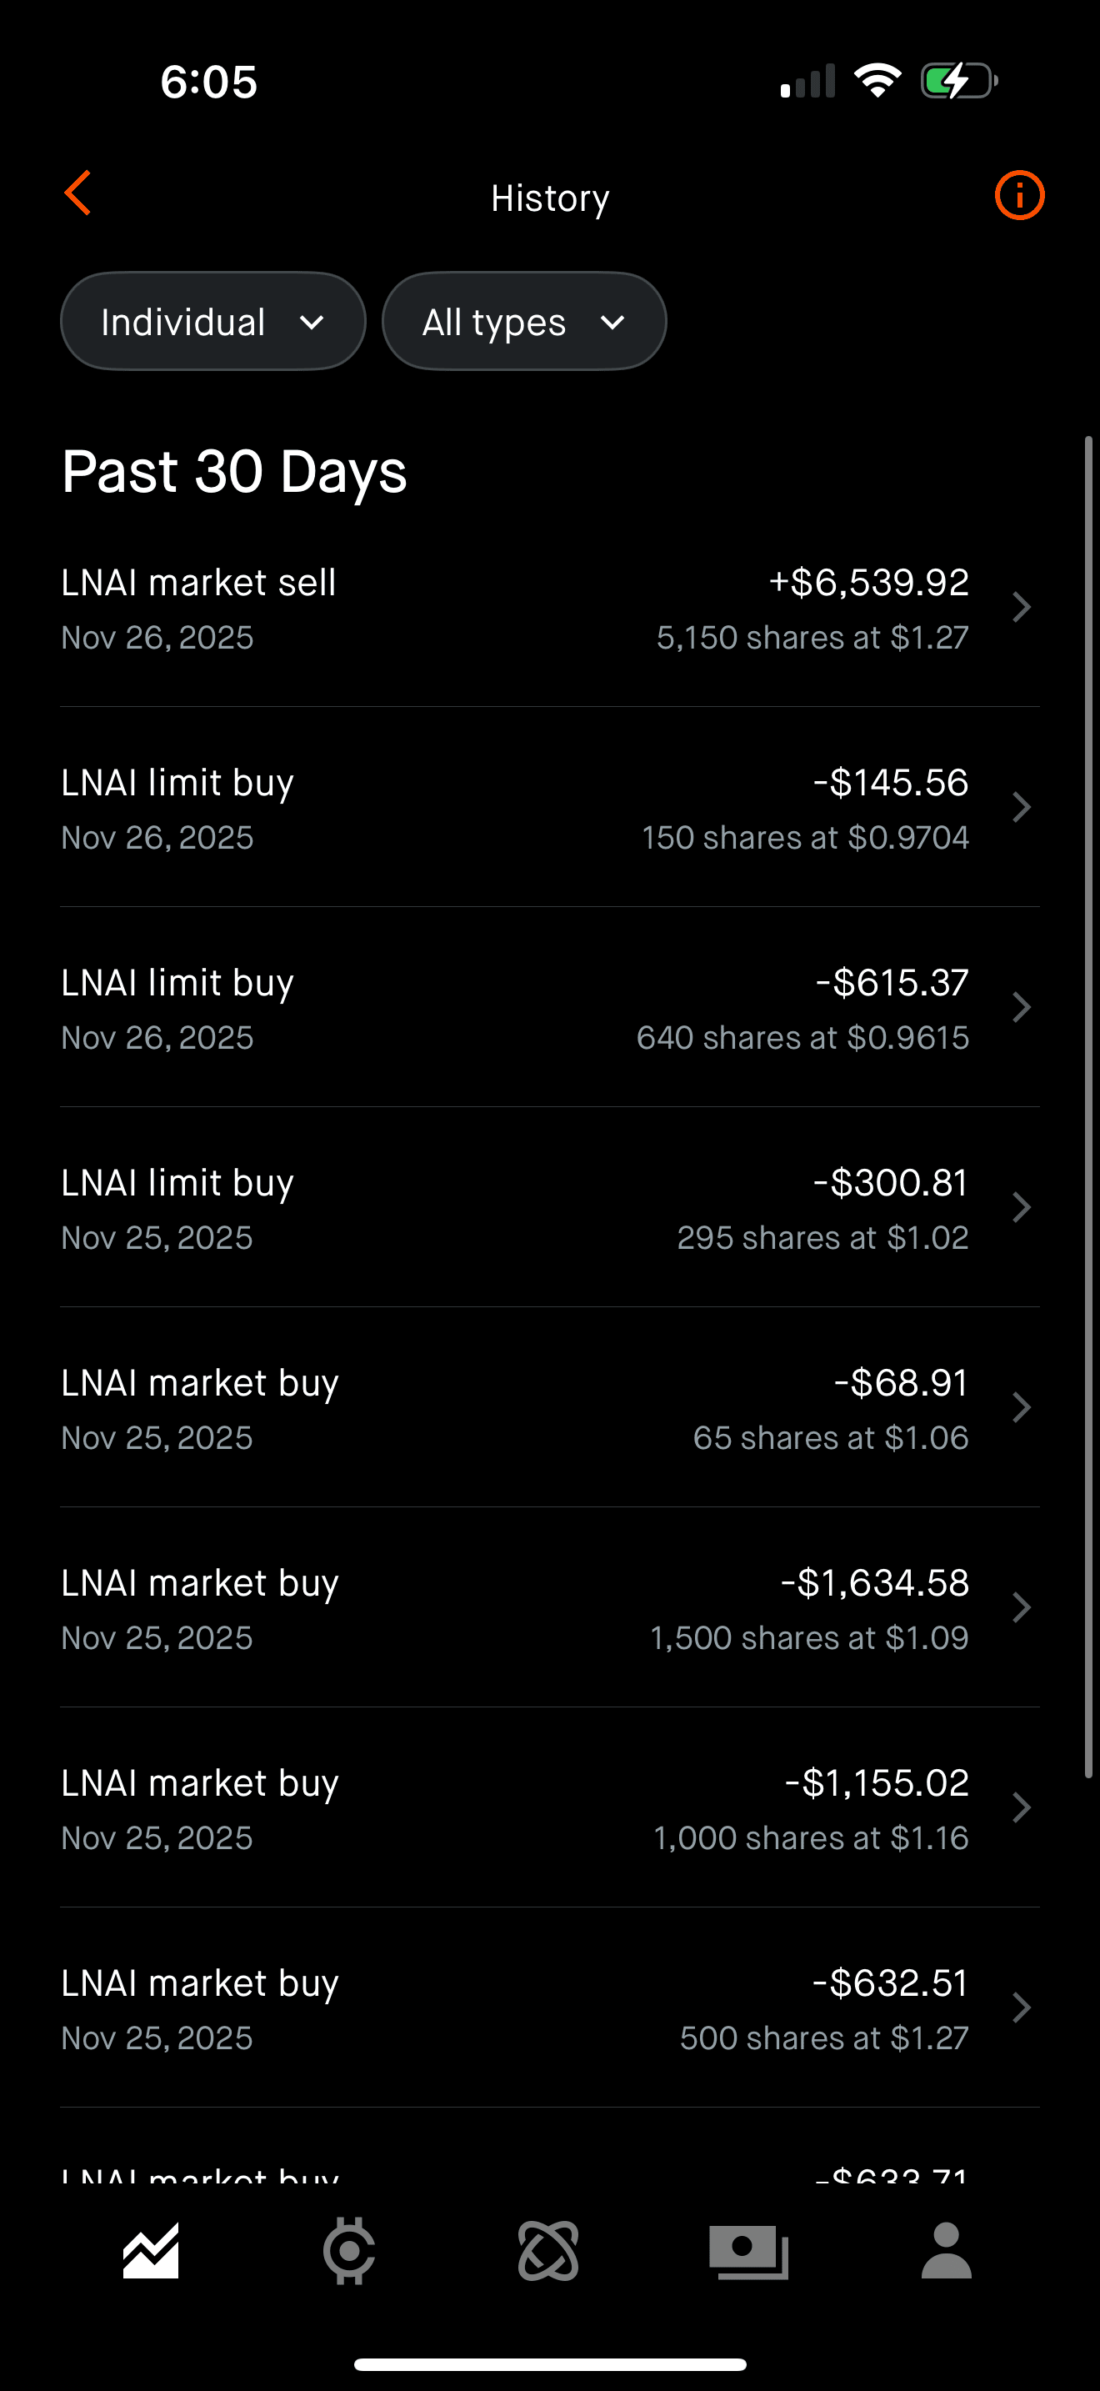Open the 150 shares limit buy chevron

pyautogui.click(x=1021, y=808)
